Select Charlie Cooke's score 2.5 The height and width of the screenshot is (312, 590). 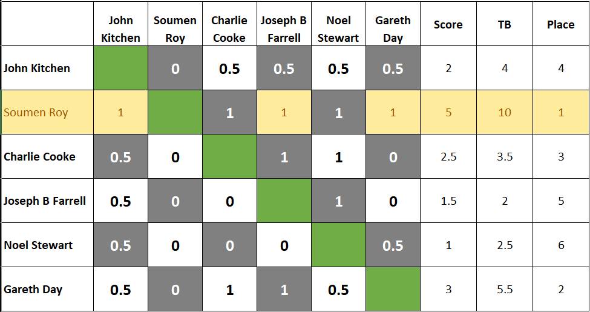coord(448,157)
